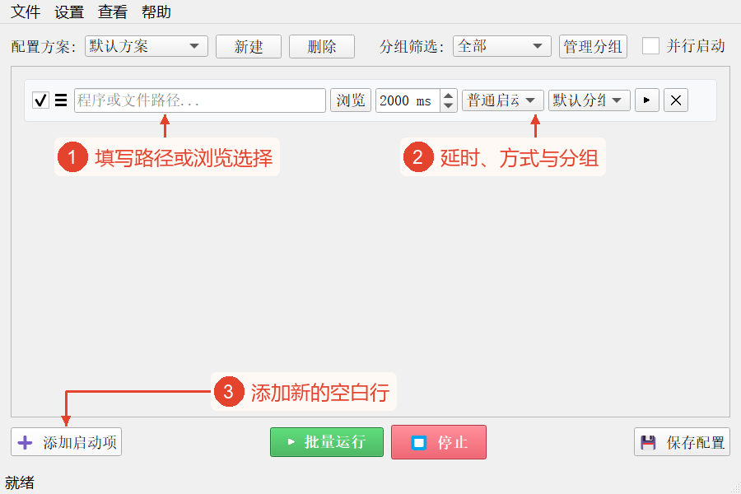Expand the 配置方案 dropdown showing 默认方案
The height and width of the screenshot is (494, 741).
pyautogui.click(x=147, y=46)
